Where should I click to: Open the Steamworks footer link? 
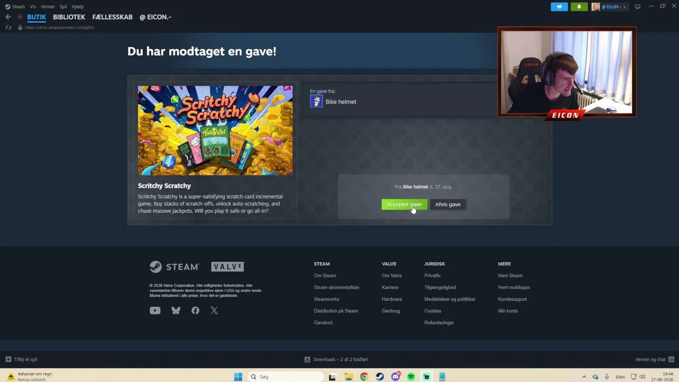click(327, 299)
